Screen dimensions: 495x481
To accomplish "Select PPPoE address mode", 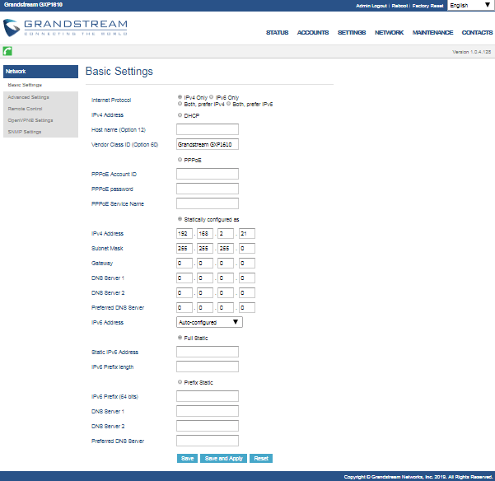I will click(180, 160).
